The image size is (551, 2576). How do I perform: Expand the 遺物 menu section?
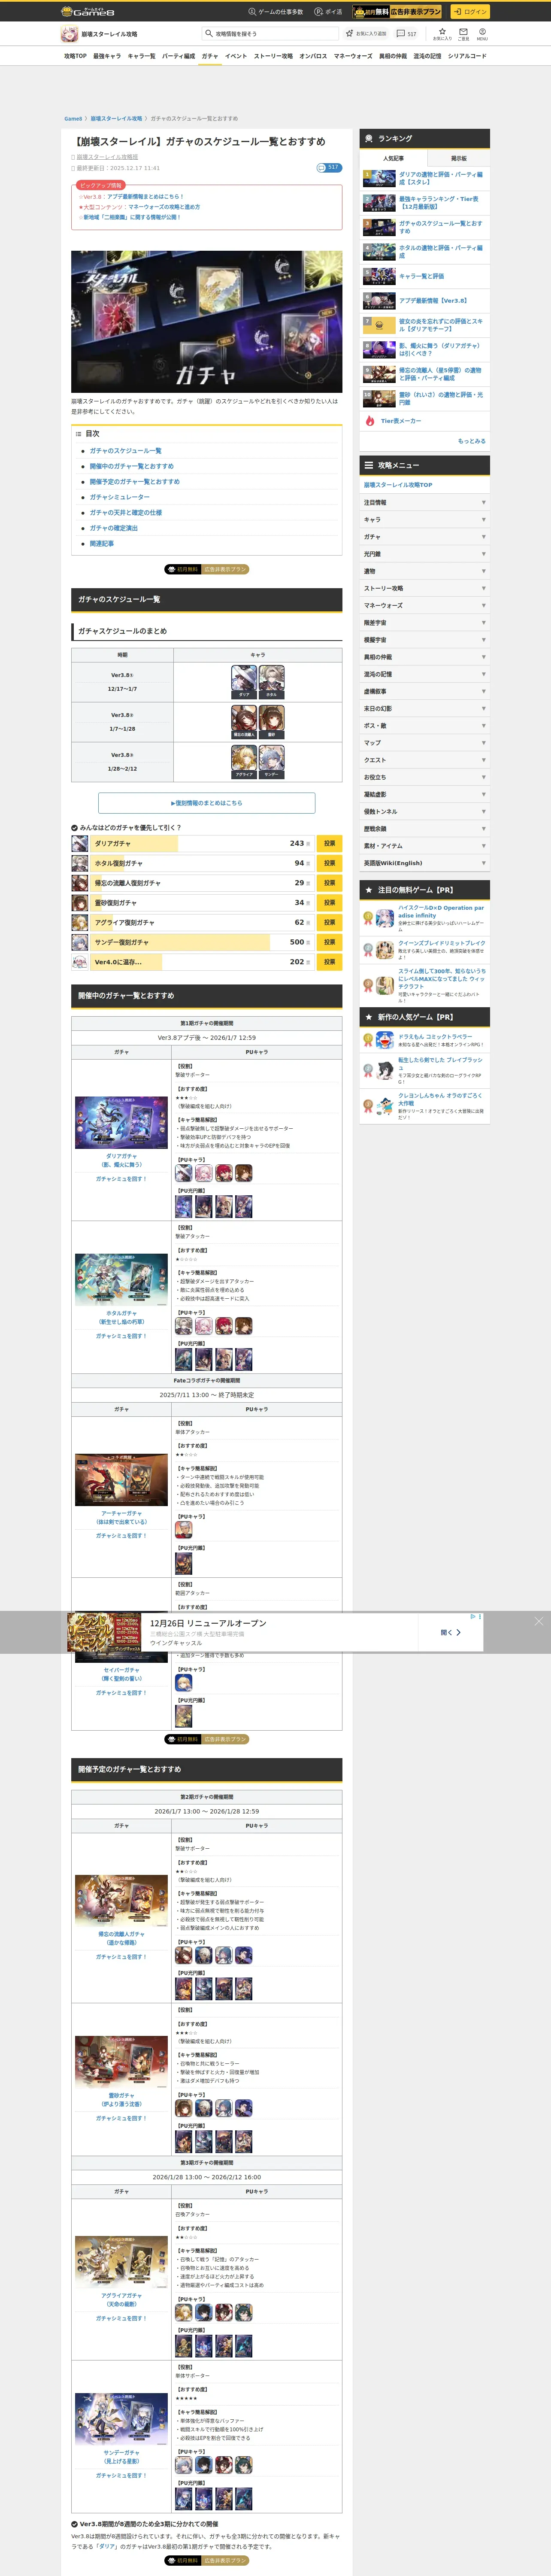coord(425,571)
